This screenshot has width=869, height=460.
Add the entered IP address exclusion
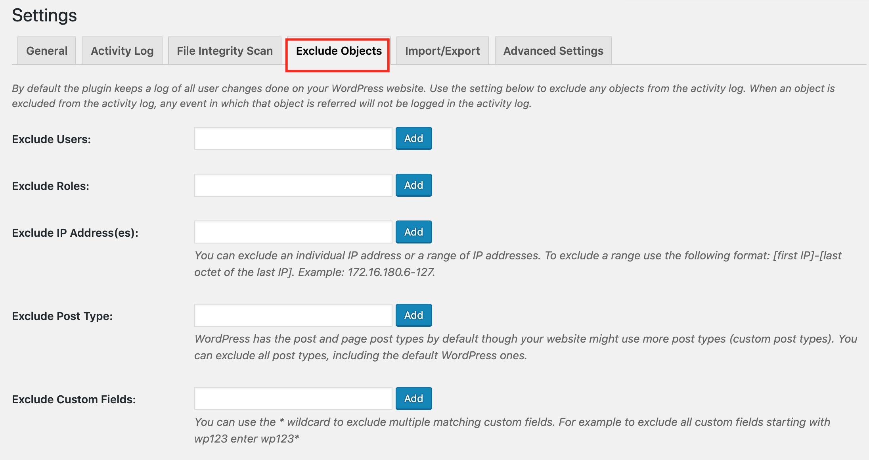[413, 232]
